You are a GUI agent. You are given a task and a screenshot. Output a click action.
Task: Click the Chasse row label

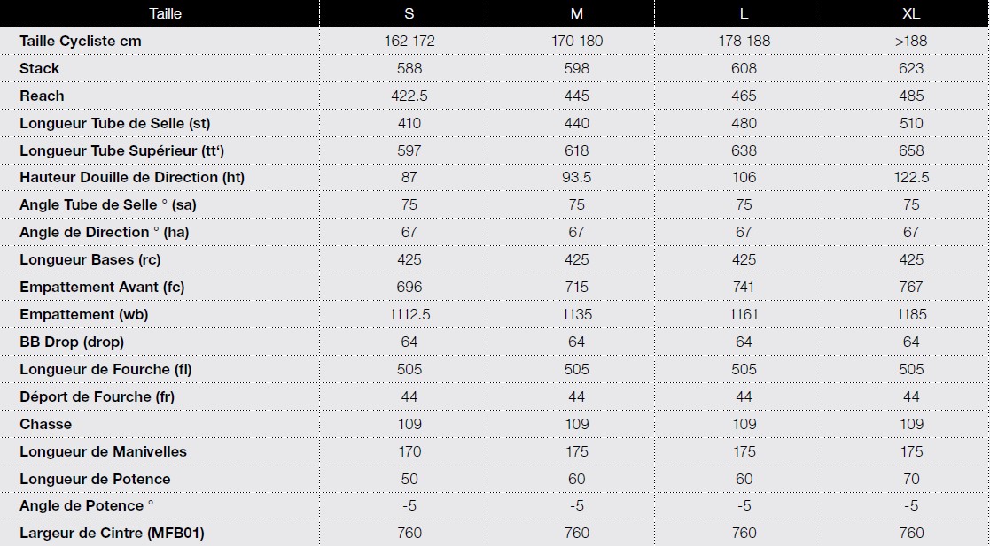click(45, 424)
